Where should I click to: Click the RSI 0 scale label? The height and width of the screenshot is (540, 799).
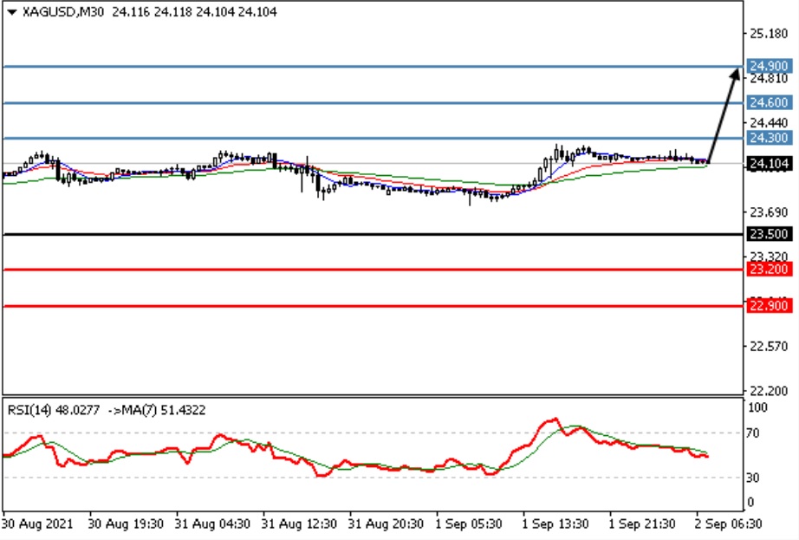[x=750, y=503]
